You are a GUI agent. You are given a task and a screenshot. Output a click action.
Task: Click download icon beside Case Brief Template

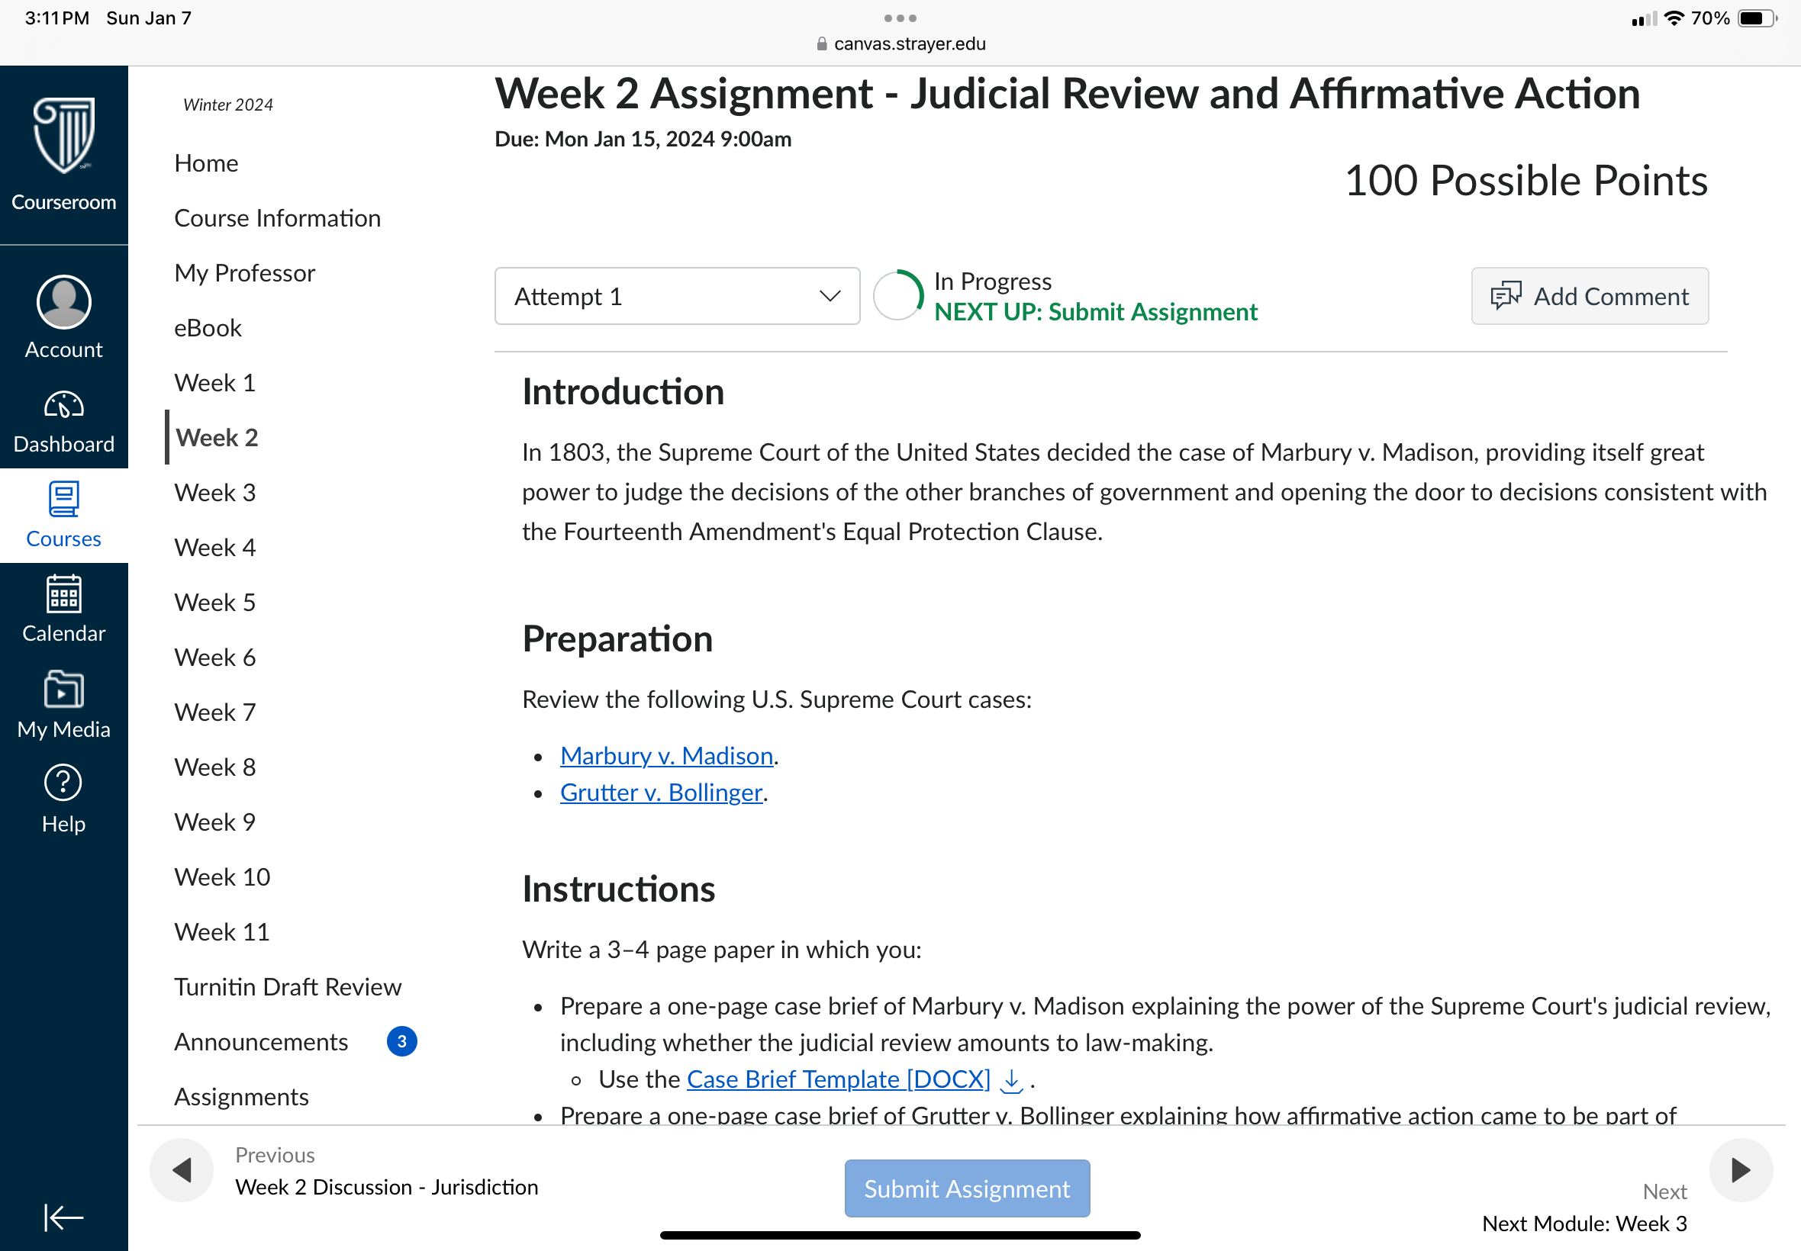tap(1011, 1080)
